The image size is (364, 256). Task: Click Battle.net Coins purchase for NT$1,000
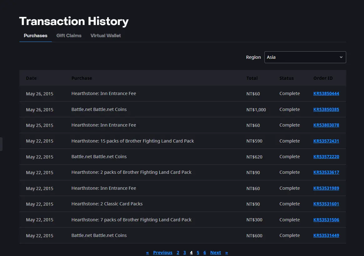99,109
